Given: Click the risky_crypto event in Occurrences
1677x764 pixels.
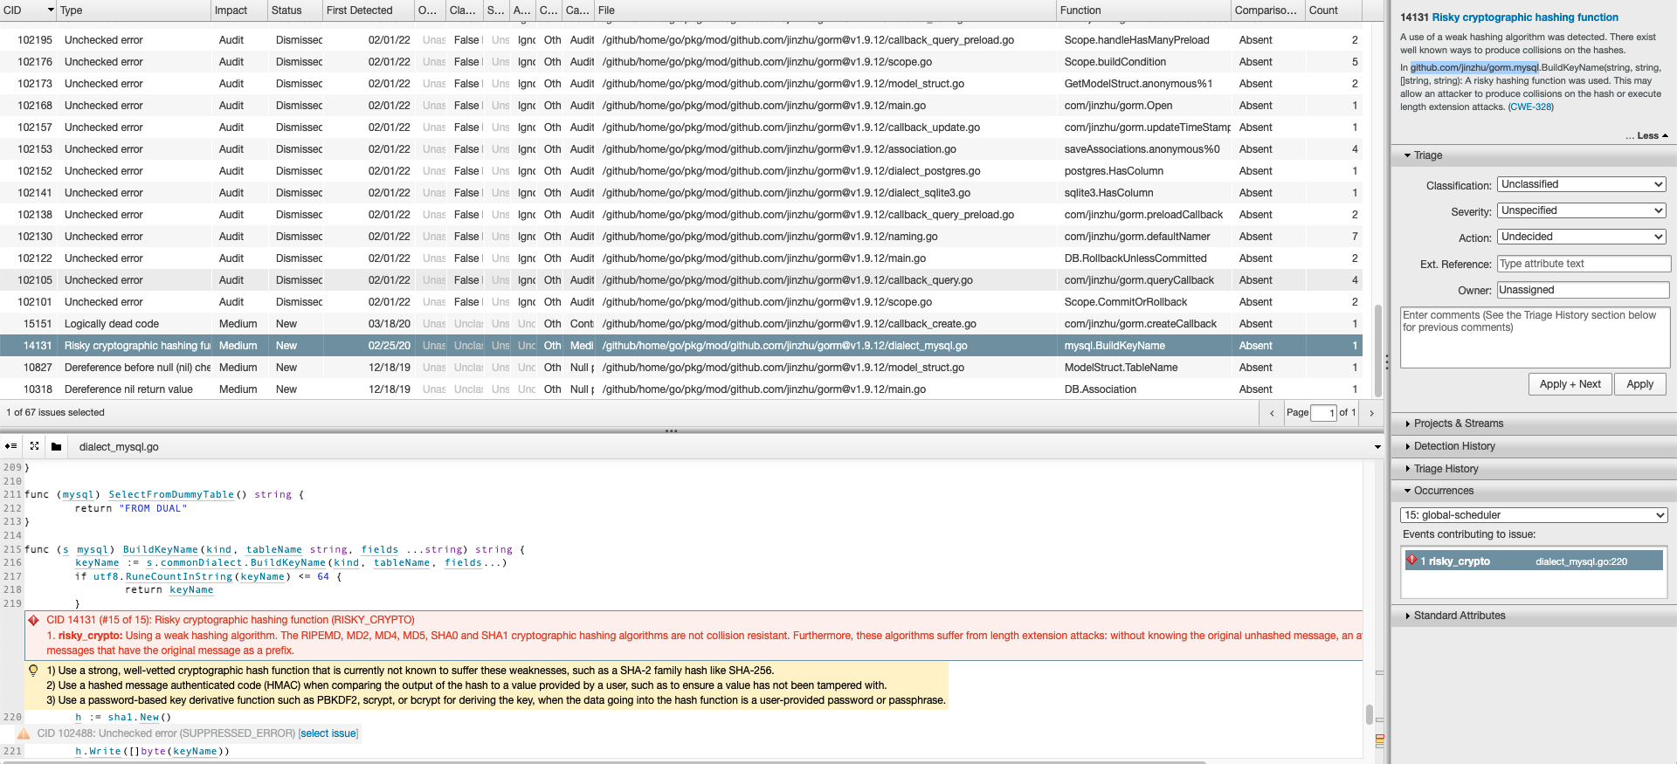Looking at the screenshot, I should (x=1534, y=561).
